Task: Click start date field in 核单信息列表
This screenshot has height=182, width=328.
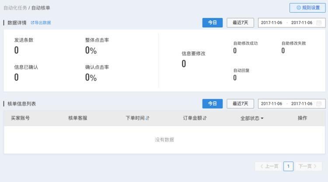Action: click(272, 104)
